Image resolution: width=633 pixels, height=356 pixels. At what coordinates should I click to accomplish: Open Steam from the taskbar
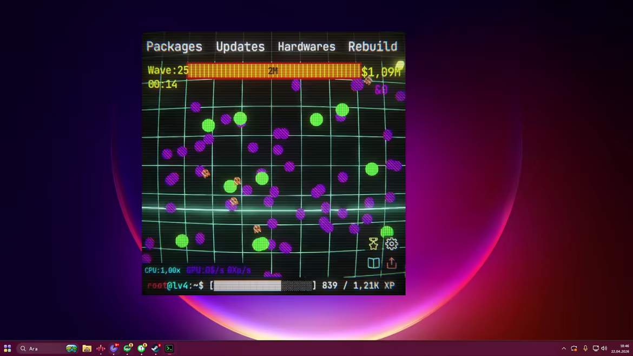155,348
